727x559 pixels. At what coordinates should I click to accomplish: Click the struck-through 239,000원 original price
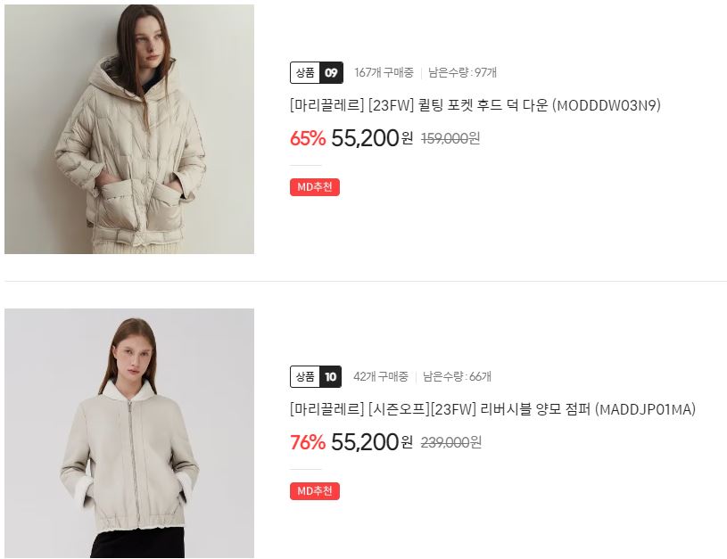451,443
